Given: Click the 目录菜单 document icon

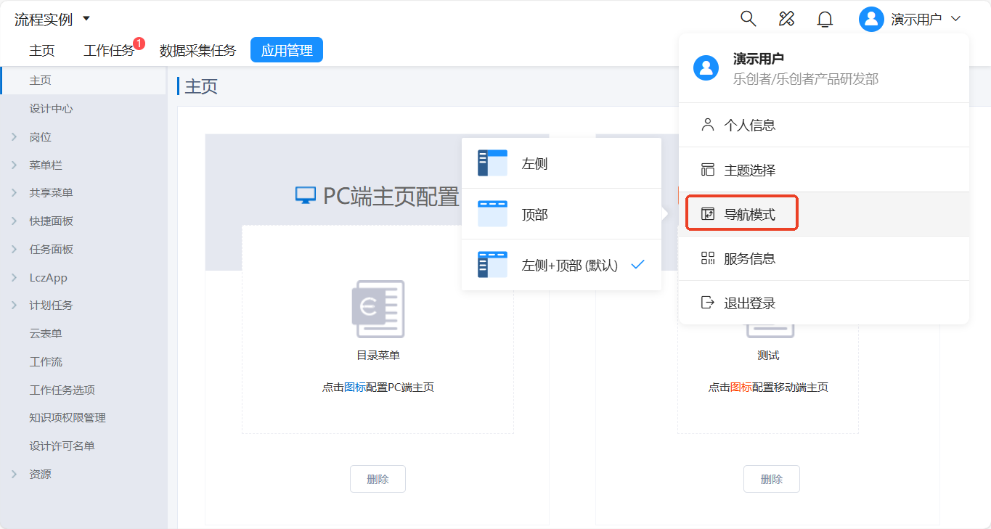Looking at the screenshot, I should pos(378,309).
